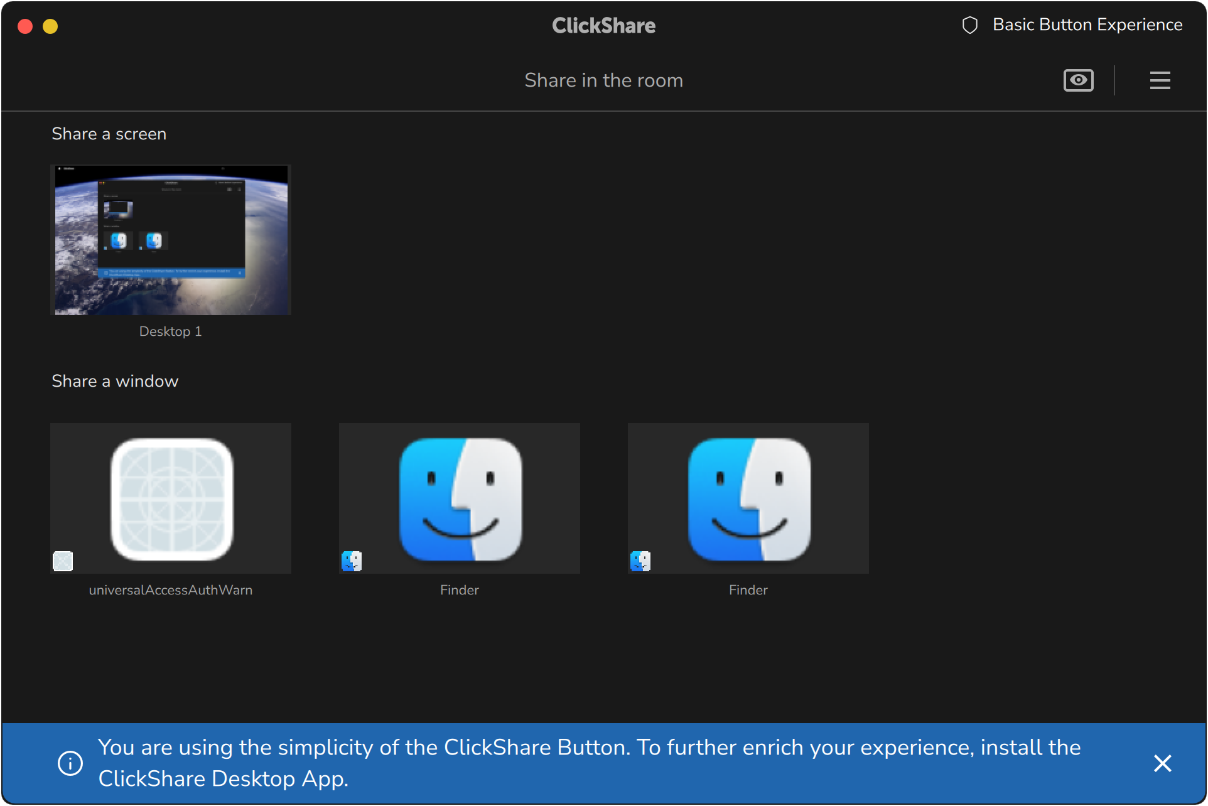Click the Desktop 1 label

click(x=170, y=331)
